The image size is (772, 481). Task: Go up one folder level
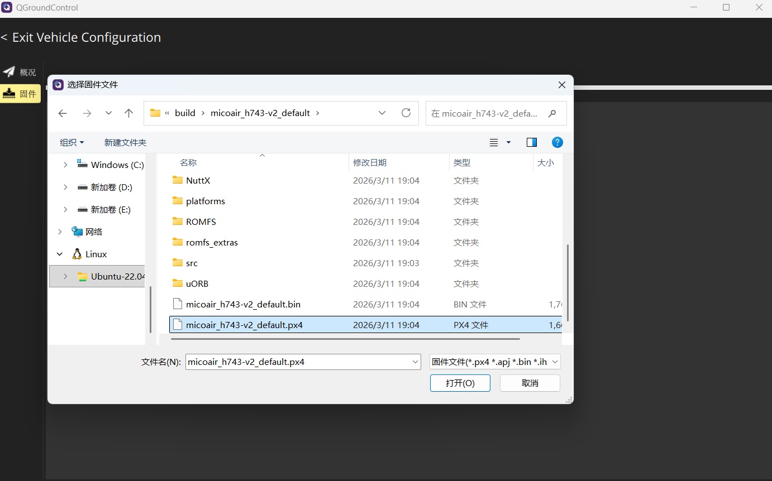(x=129, y=113)
